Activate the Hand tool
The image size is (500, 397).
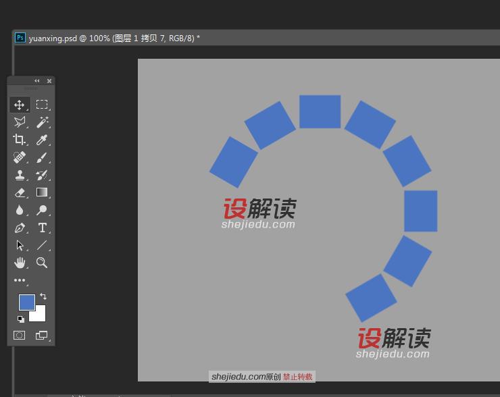[x=20, y=263]
